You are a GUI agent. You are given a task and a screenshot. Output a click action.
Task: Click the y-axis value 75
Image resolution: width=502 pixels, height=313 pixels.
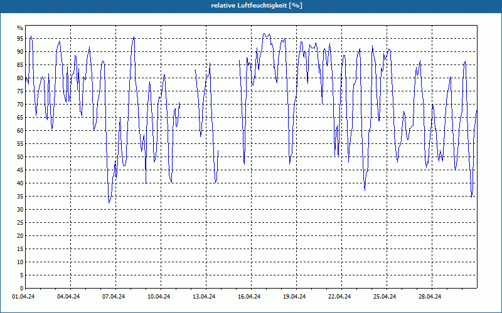pyautogui.click(x=20, y=91)
